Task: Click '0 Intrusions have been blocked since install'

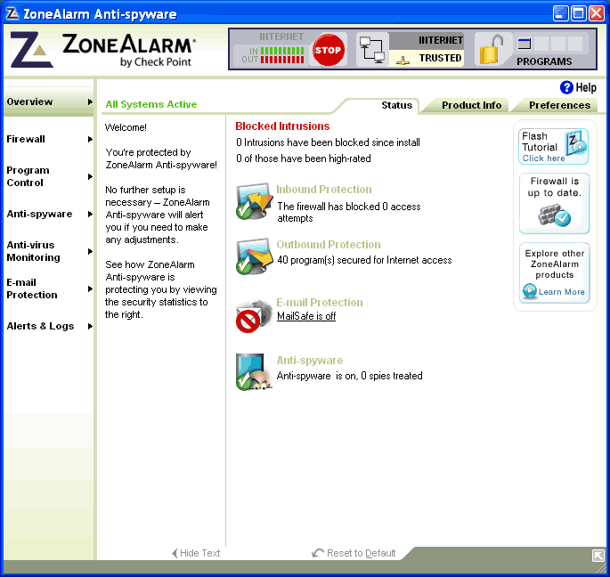Action: coord(328,142)
